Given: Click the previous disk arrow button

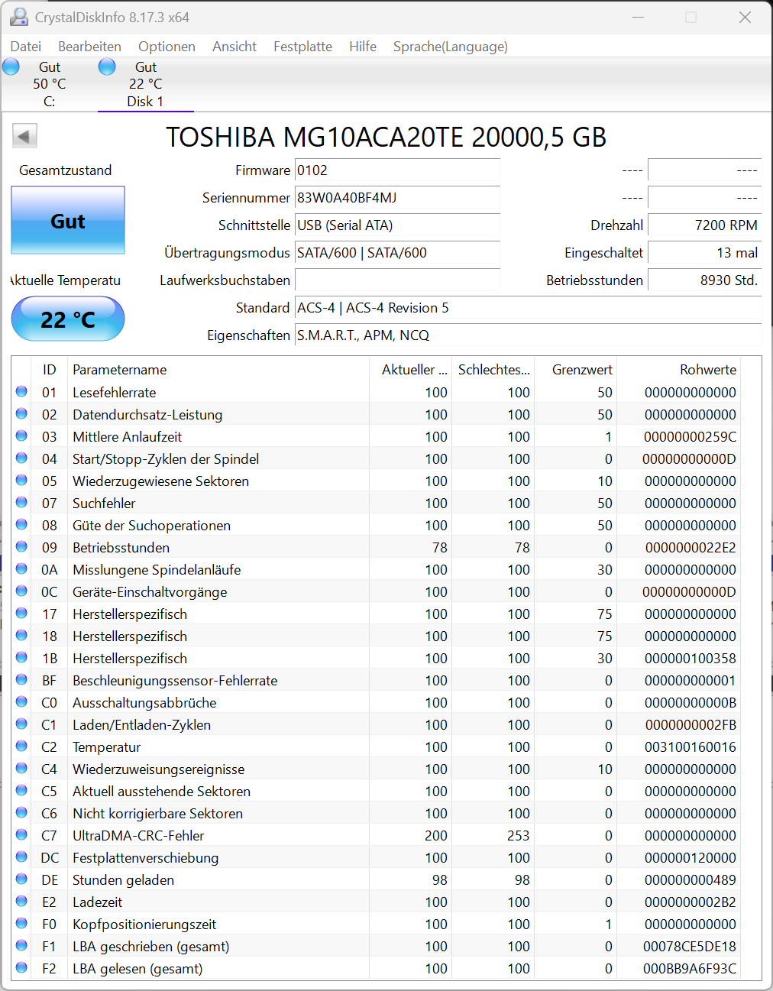Looking at the screenshot, I should 24,136.
